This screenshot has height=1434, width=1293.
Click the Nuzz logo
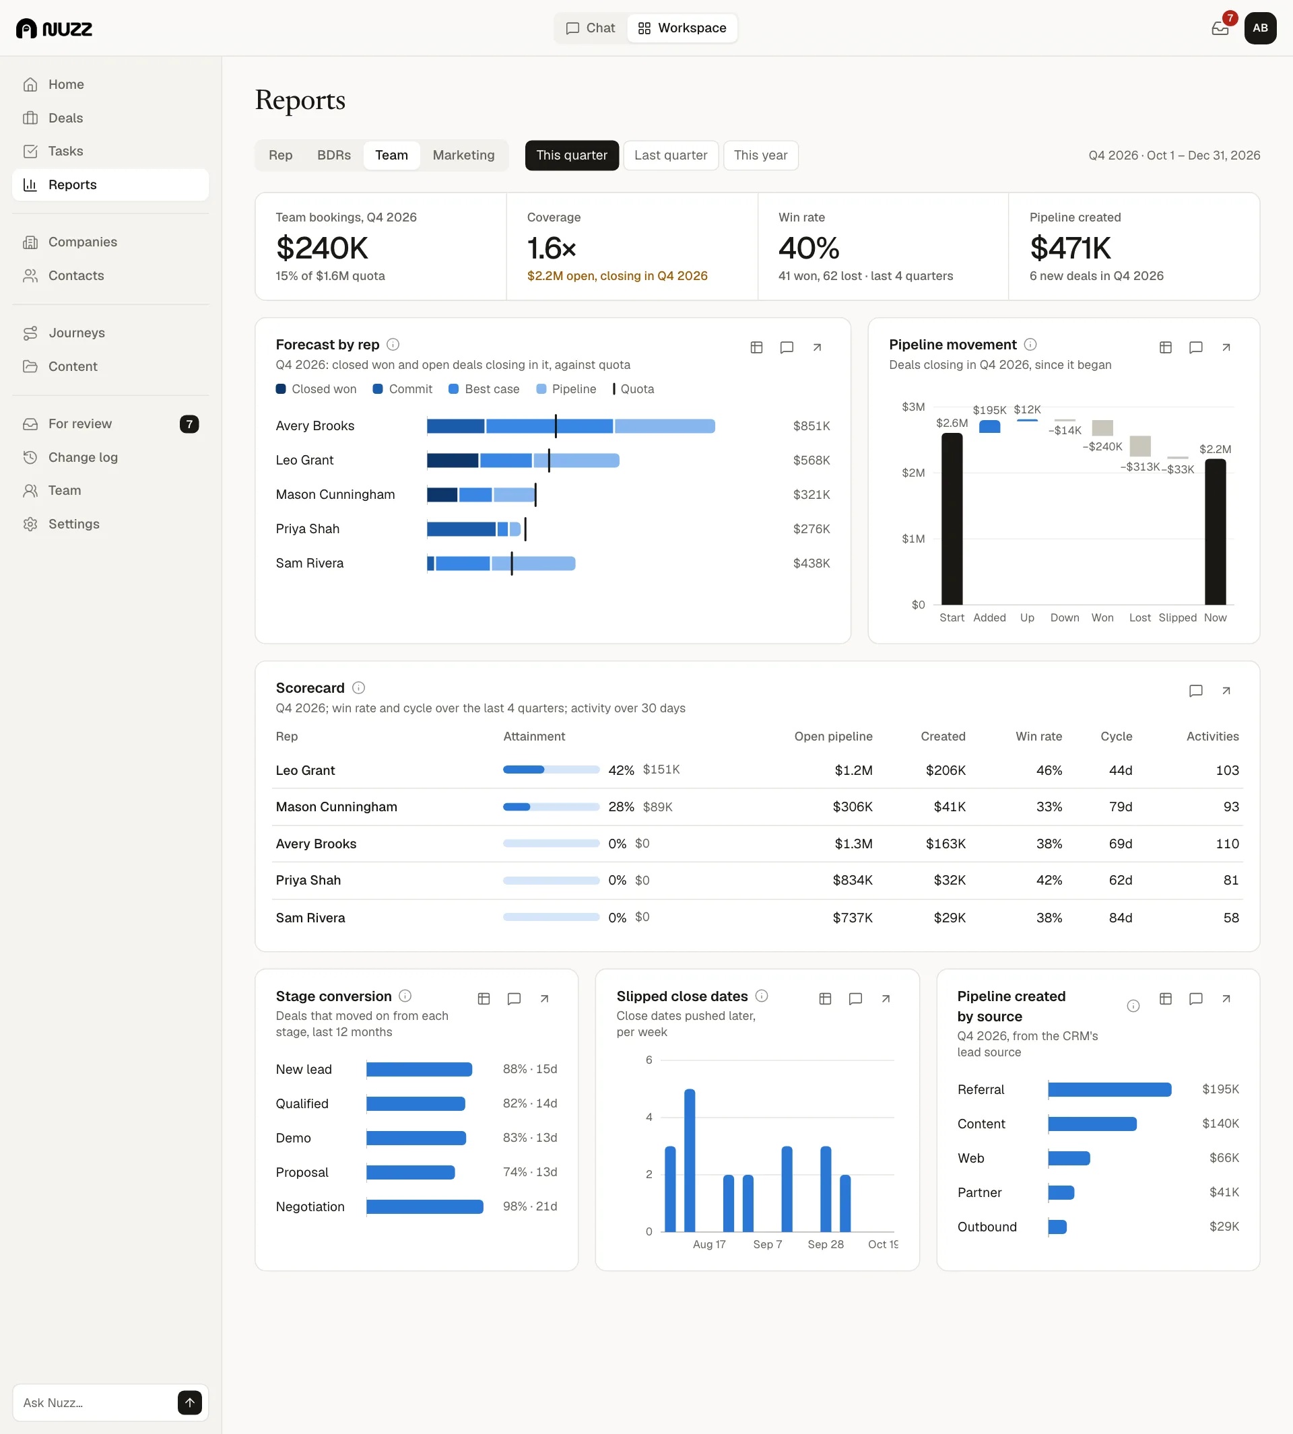coord(54,28)
